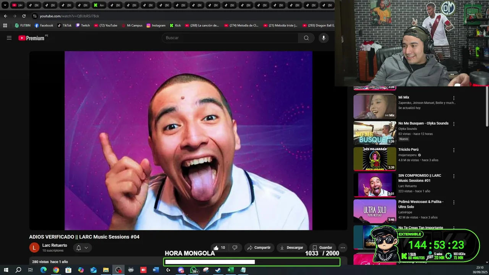Click the magnifier search button beside Buscar
This screenshot has height=275, width=489.
pos(306,38)
